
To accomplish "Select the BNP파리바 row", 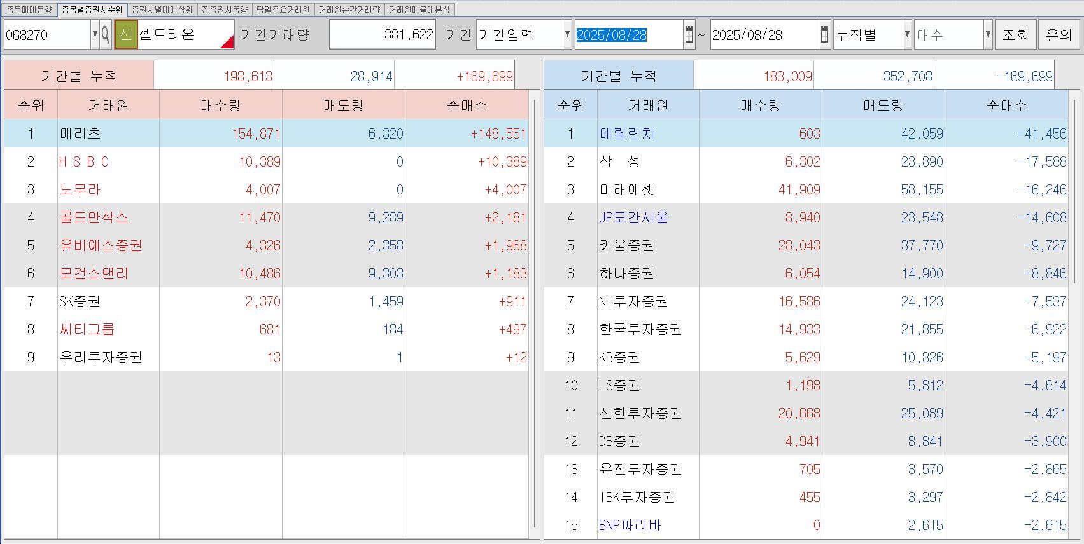I will point(806,525).
